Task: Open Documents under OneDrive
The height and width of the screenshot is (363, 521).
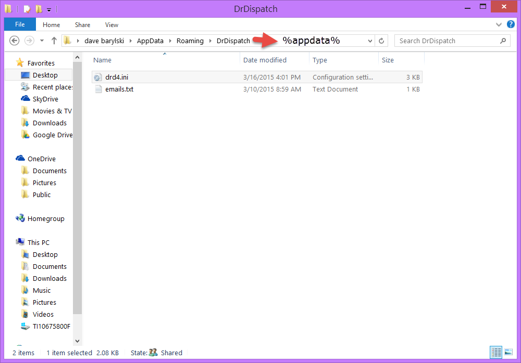Action: (x=49, y=171)
